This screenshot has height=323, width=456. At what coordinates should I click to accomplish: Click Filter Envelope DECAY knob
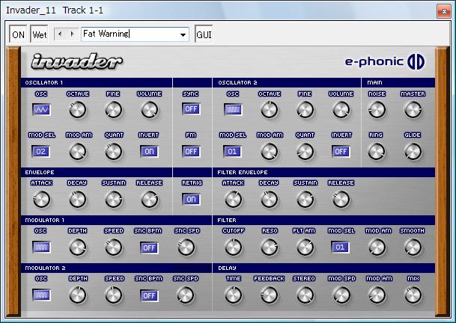pos(270,200)
